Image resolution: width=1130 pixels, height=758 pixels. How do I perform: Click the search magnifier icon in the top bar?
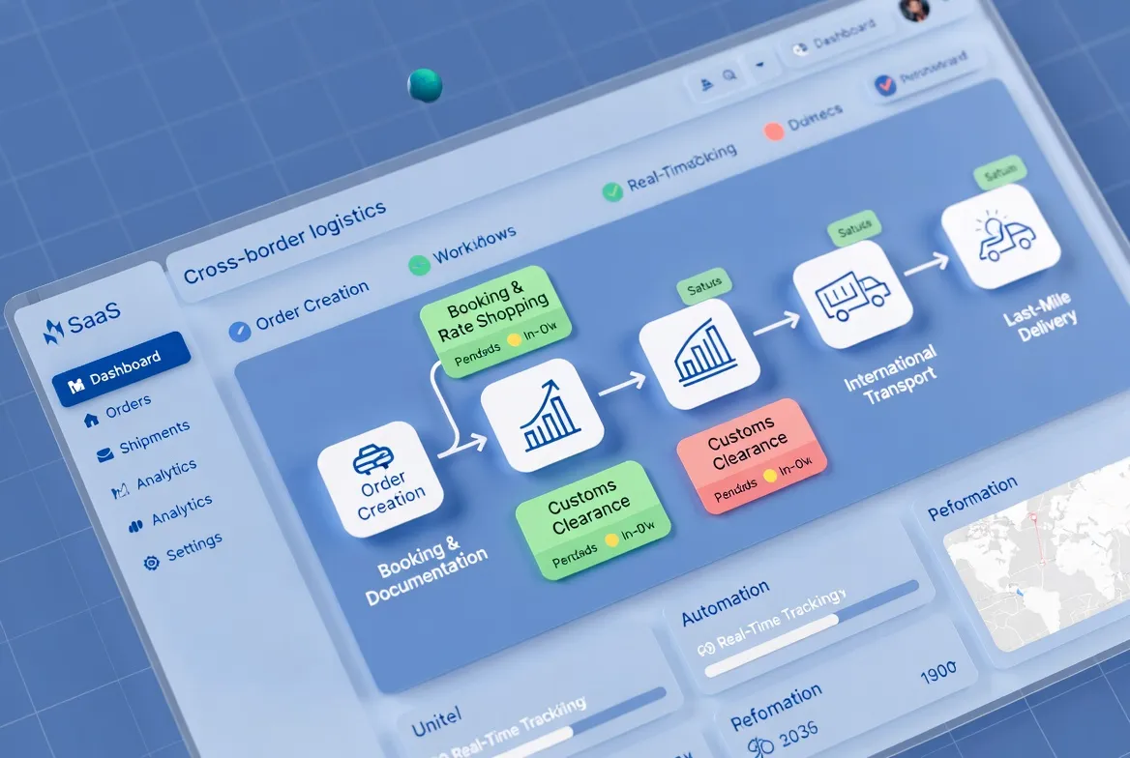coord(729,74)
